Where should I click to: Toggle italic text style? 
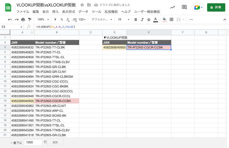coord(142,19)
